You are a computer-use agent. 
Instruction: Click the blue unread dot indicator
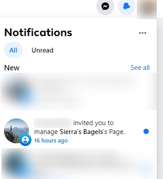pos(146,131)
